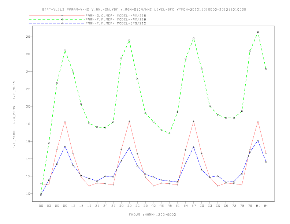Click x-axis tick label 45
The height and width of the screenshot is (224, 290).
[161, 206]
